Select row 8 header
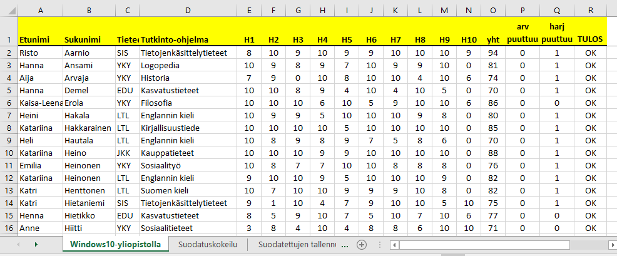Screen dimensions: 617x256 pos(9,128)
